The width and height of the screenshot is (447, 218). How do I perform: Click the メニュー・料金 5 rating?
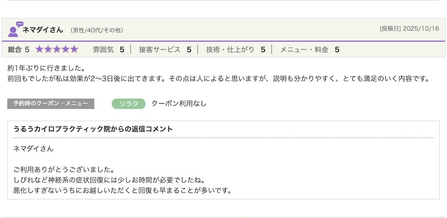tap(310, 50)
